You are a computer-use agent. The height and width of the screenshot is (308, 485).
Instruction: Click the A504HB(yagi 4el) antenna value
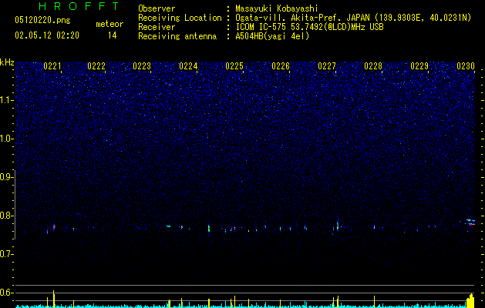[x=272, y=36]
